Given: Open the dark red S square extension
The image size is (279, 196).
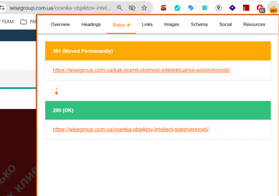Looking at the screenshot, I should (246, 8).
